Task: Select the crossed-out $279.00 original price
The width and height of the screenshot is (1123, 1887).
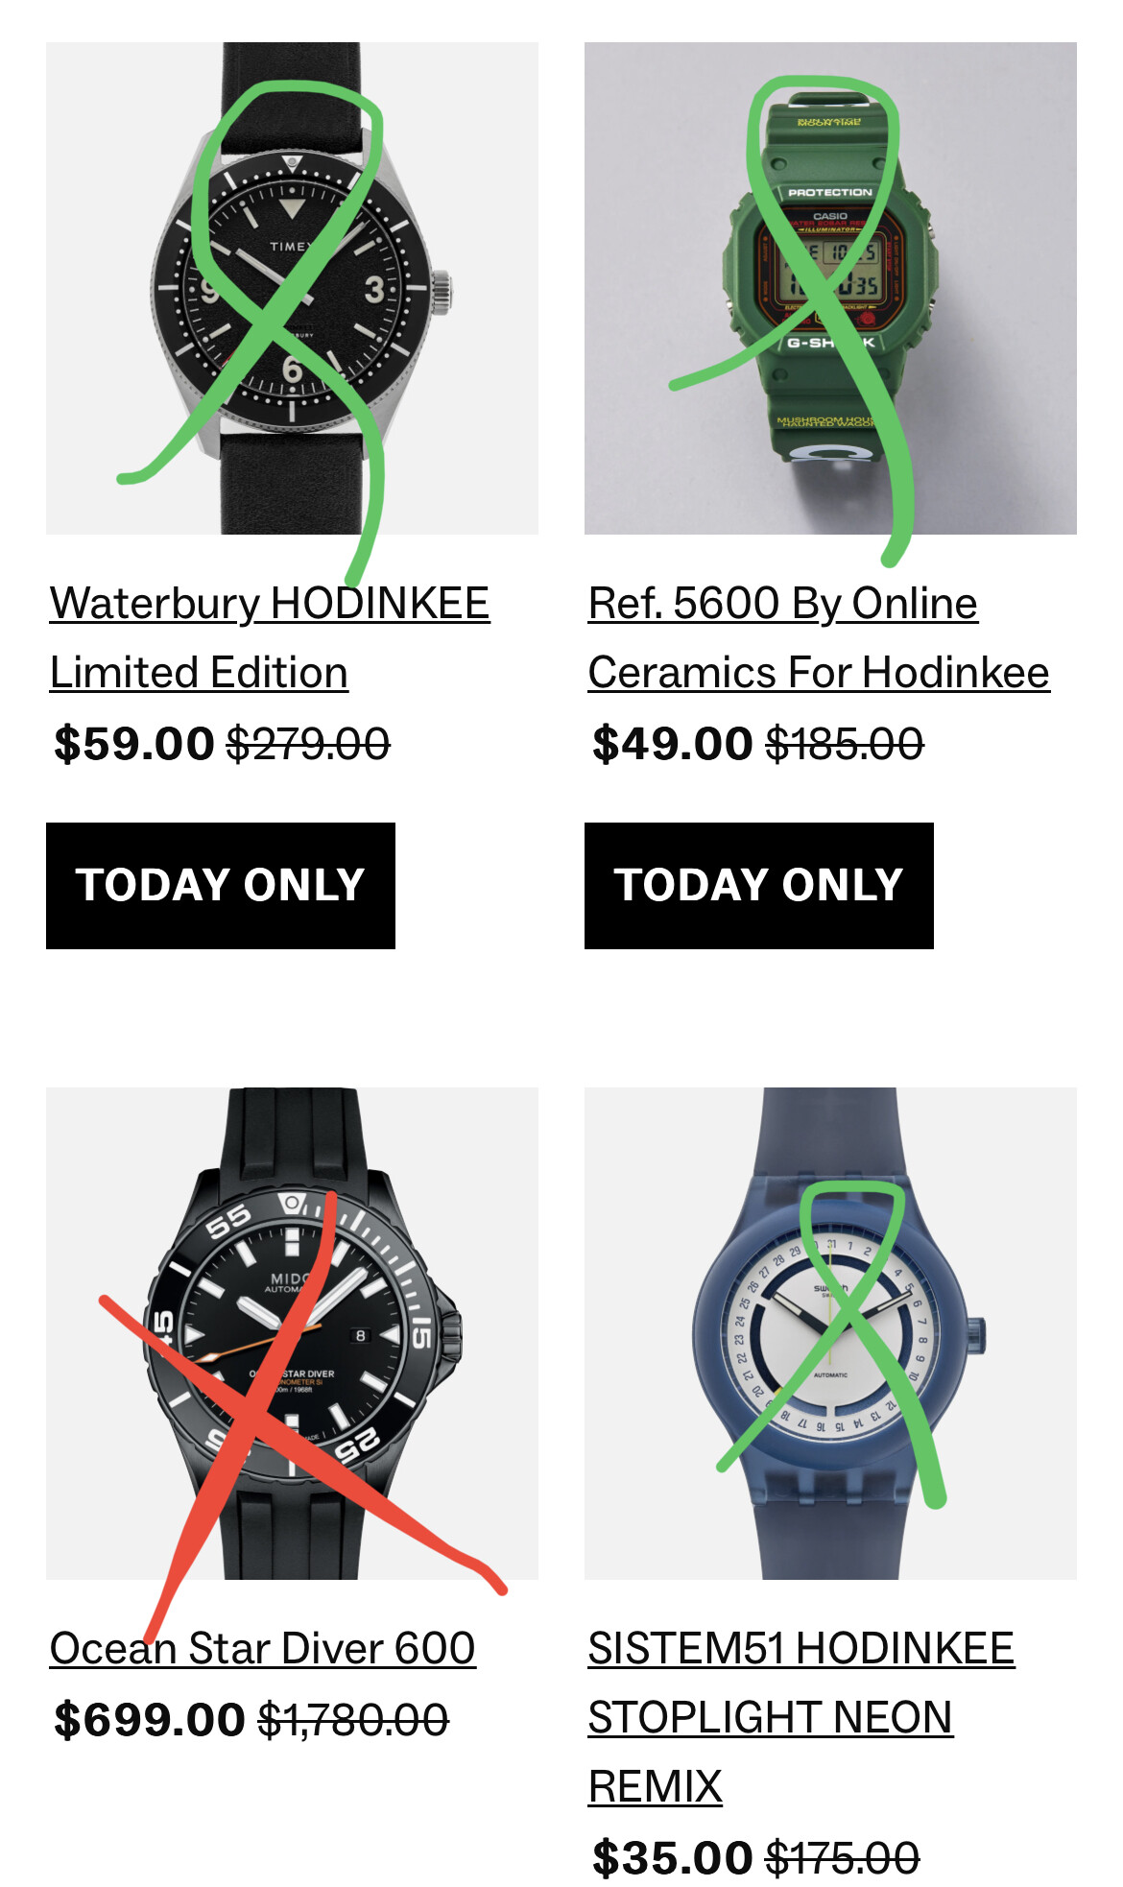Action: (308, 744)
